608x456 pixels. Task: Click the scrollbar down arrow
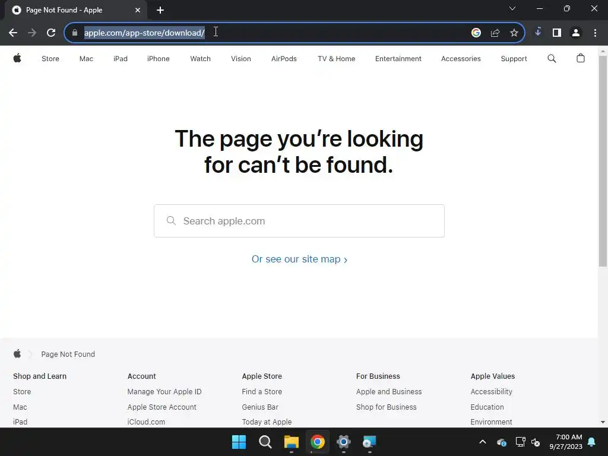click(603, 422)
